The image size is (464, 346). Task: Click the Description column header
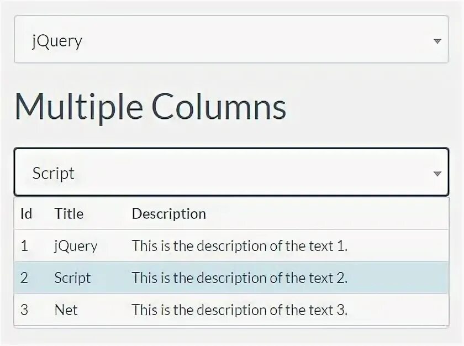168,214
